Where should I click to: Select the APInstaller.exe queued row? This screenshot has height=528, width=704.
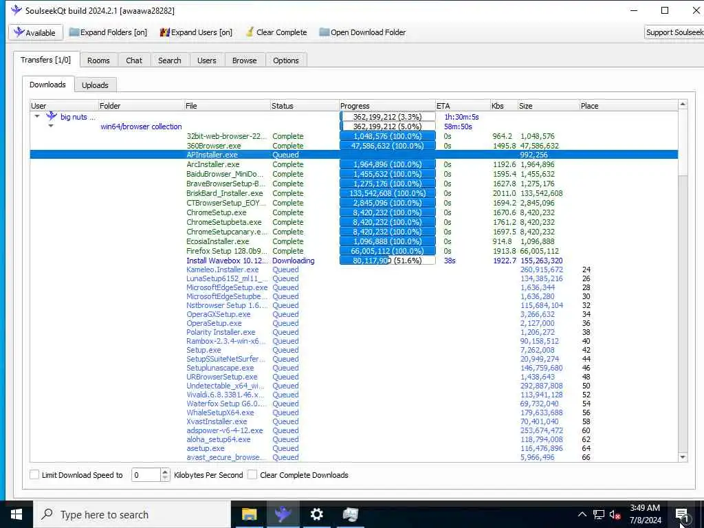tap(354, 155)
